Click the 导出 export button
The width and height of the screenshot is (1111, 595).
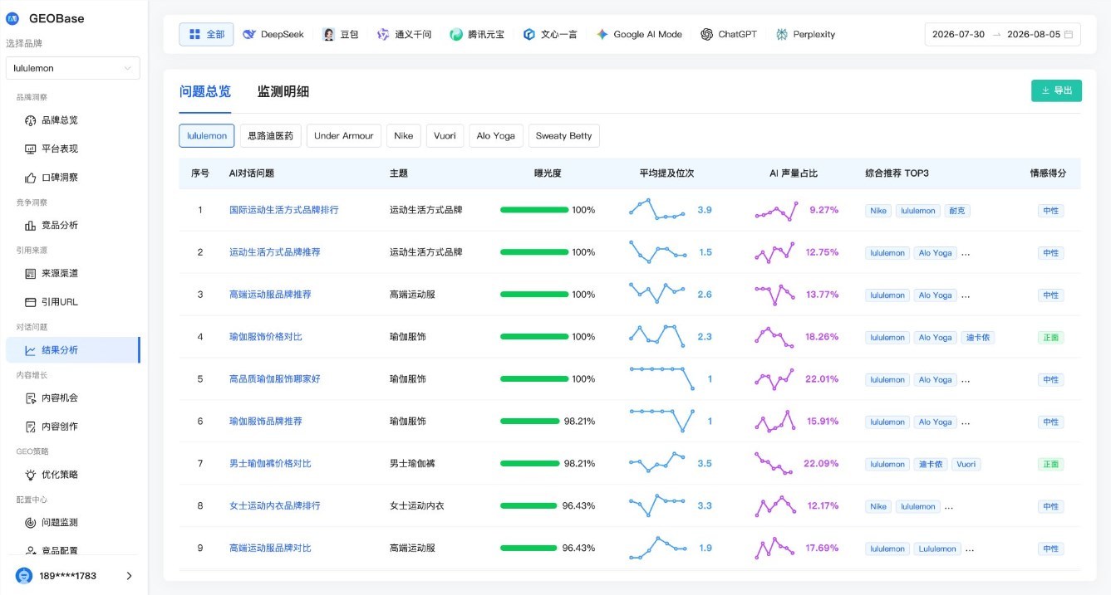pyautogui.click(x=1056, y=90)
